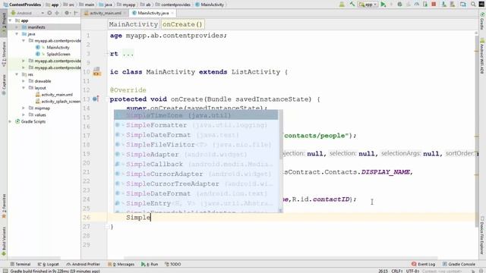Choose SimpleFormatter from the completion list
486x273 pixels.
[x=196, y=125]
